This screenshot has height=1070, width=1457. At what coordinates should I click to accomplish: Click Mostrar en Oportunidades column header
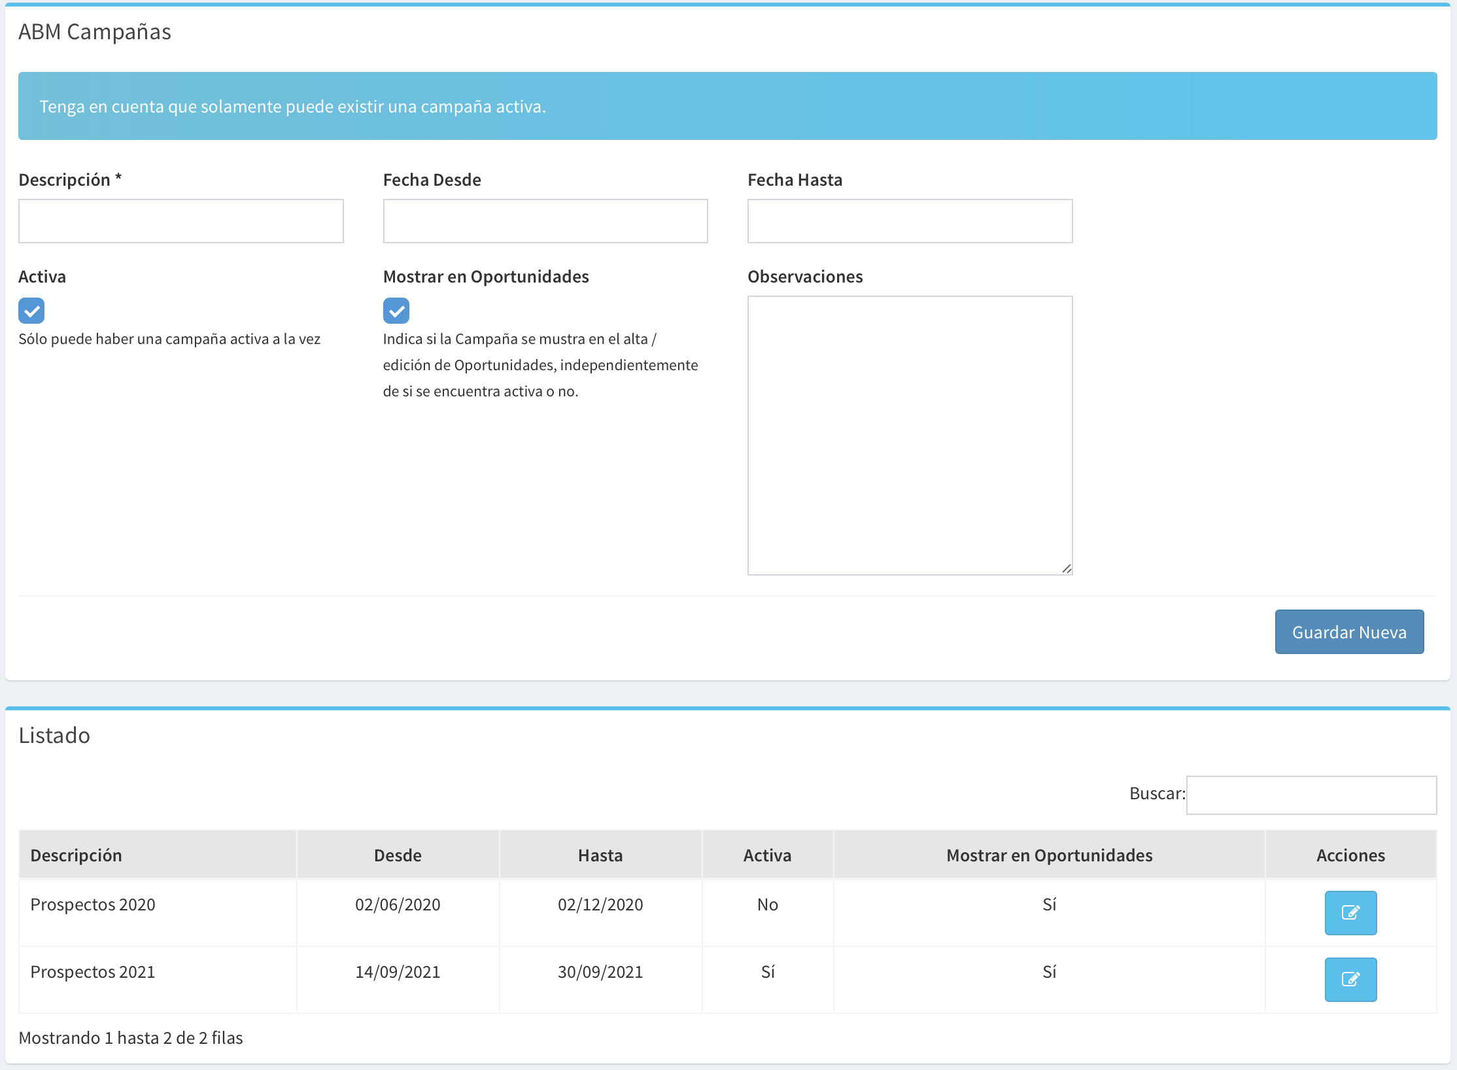(1049, 855)
